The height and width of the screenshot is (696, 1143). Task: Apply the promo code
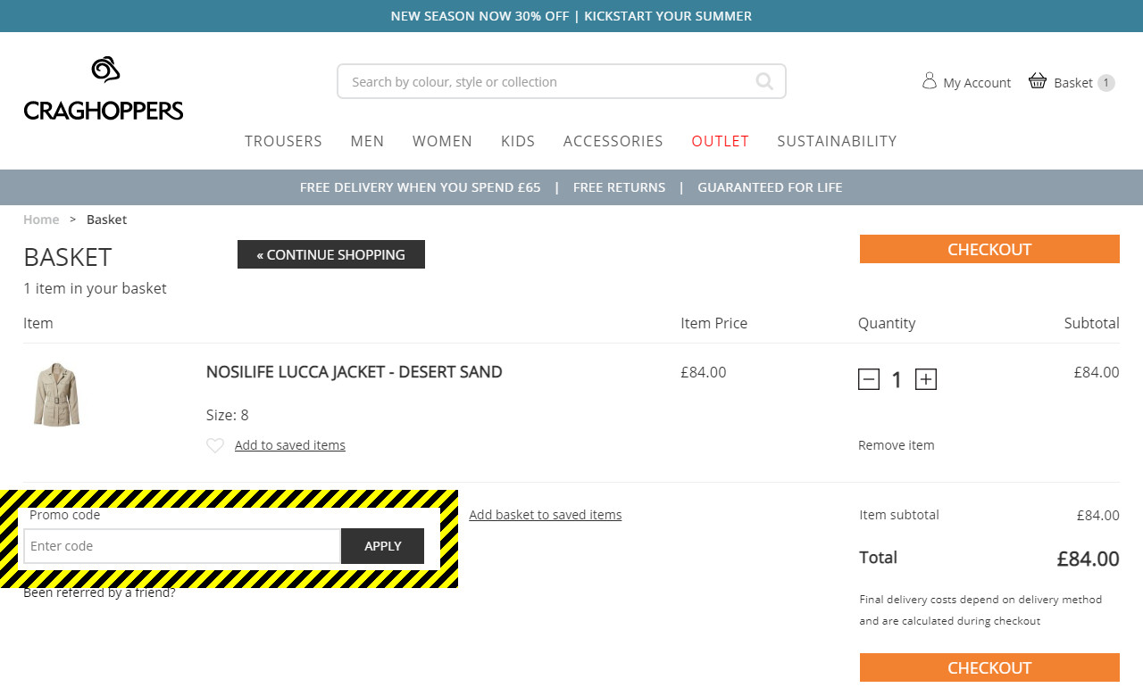point(382,546)
